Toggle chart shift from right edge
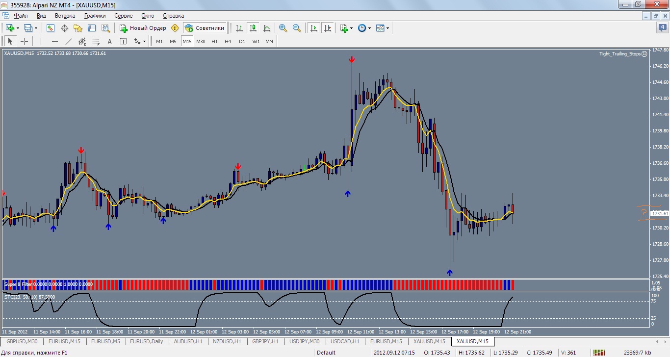The width and height of the screenshot is (670, 357). pos(328,28)
